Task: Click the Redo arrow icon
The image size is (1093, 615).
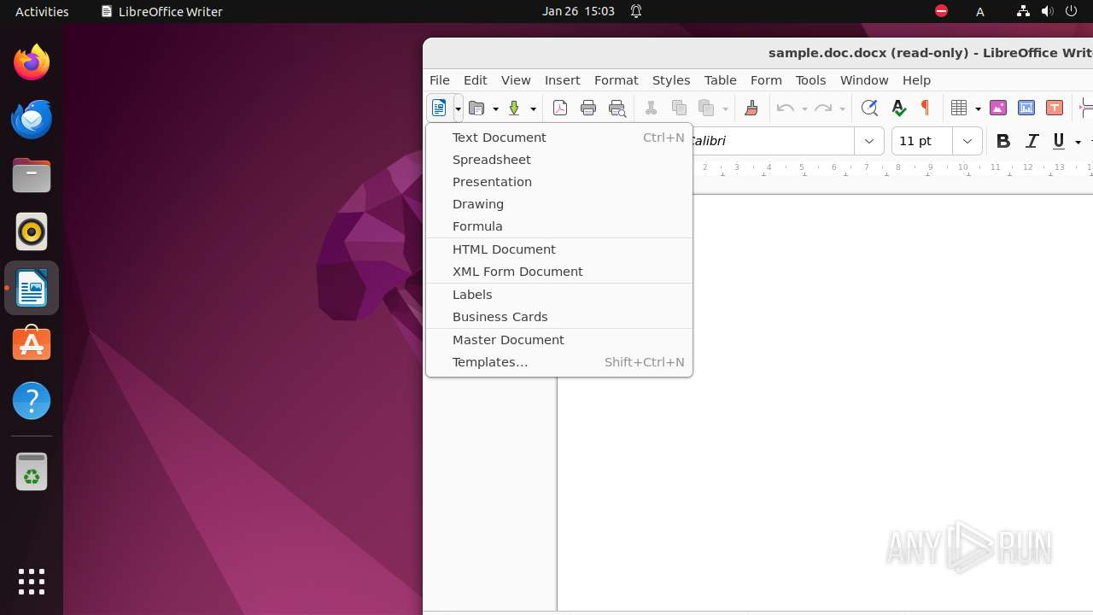Action: [823, 108]
